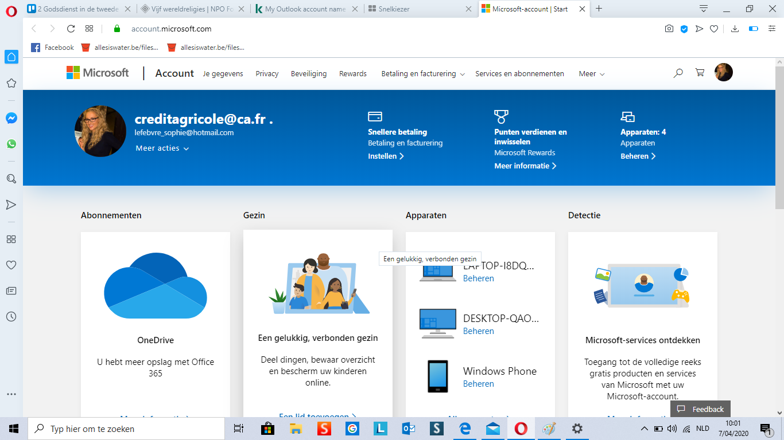784x440 pixels.
Task: Expand the Meer acties dropdown
Action: (x=162, y=148)
